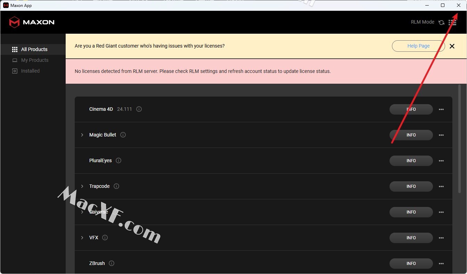Screen dimensions: 467x274
Task: Expand the Trapcode product group
Action: click(x=82, y=186)
